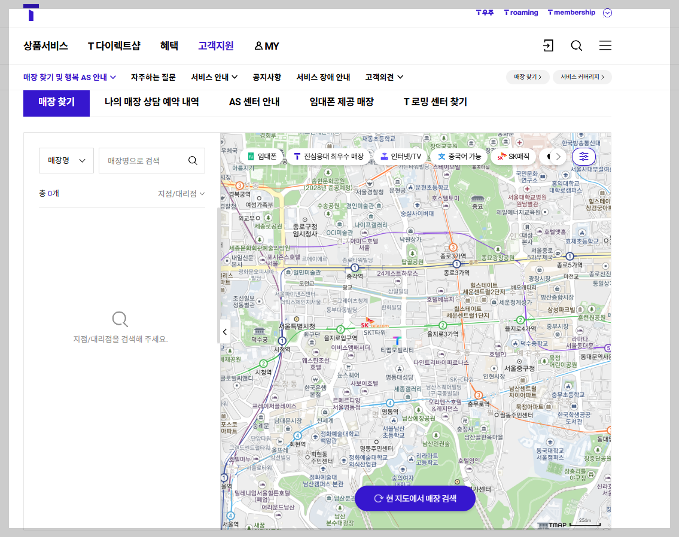Toggle the 인터넷/TV filter chip

401,157
